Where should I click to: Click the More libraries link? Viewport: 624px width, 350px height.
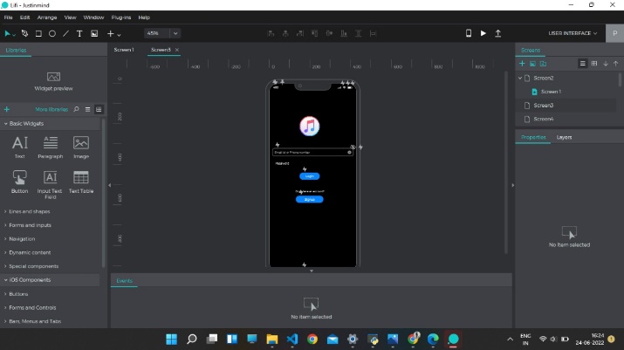(51, 109)
